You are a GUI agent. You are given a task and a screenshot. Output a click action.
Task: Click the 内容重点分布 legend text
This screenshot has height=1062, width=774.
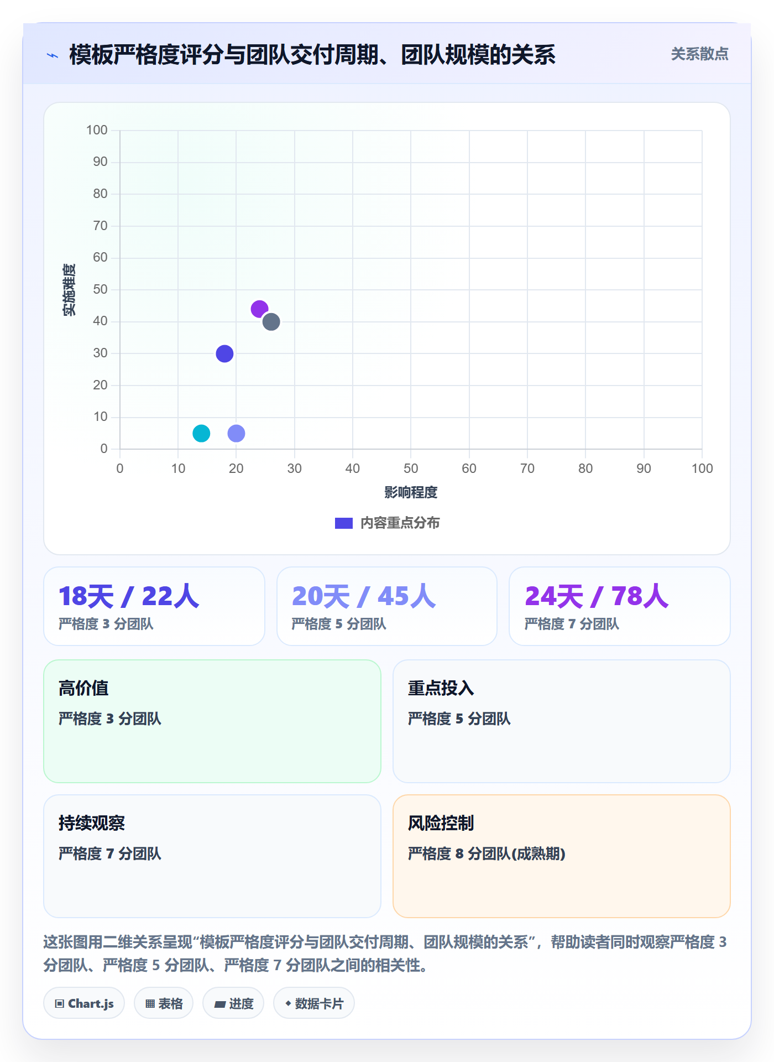(x=400, y=523)
